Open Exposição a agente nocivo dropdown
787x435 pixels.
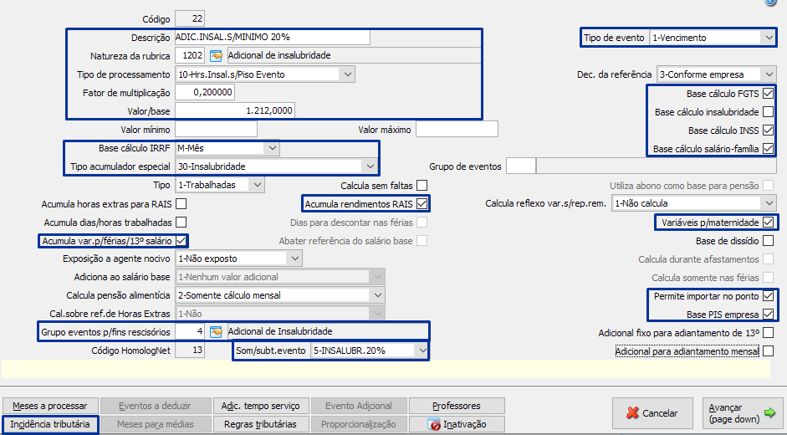click(x=238, y=258)
